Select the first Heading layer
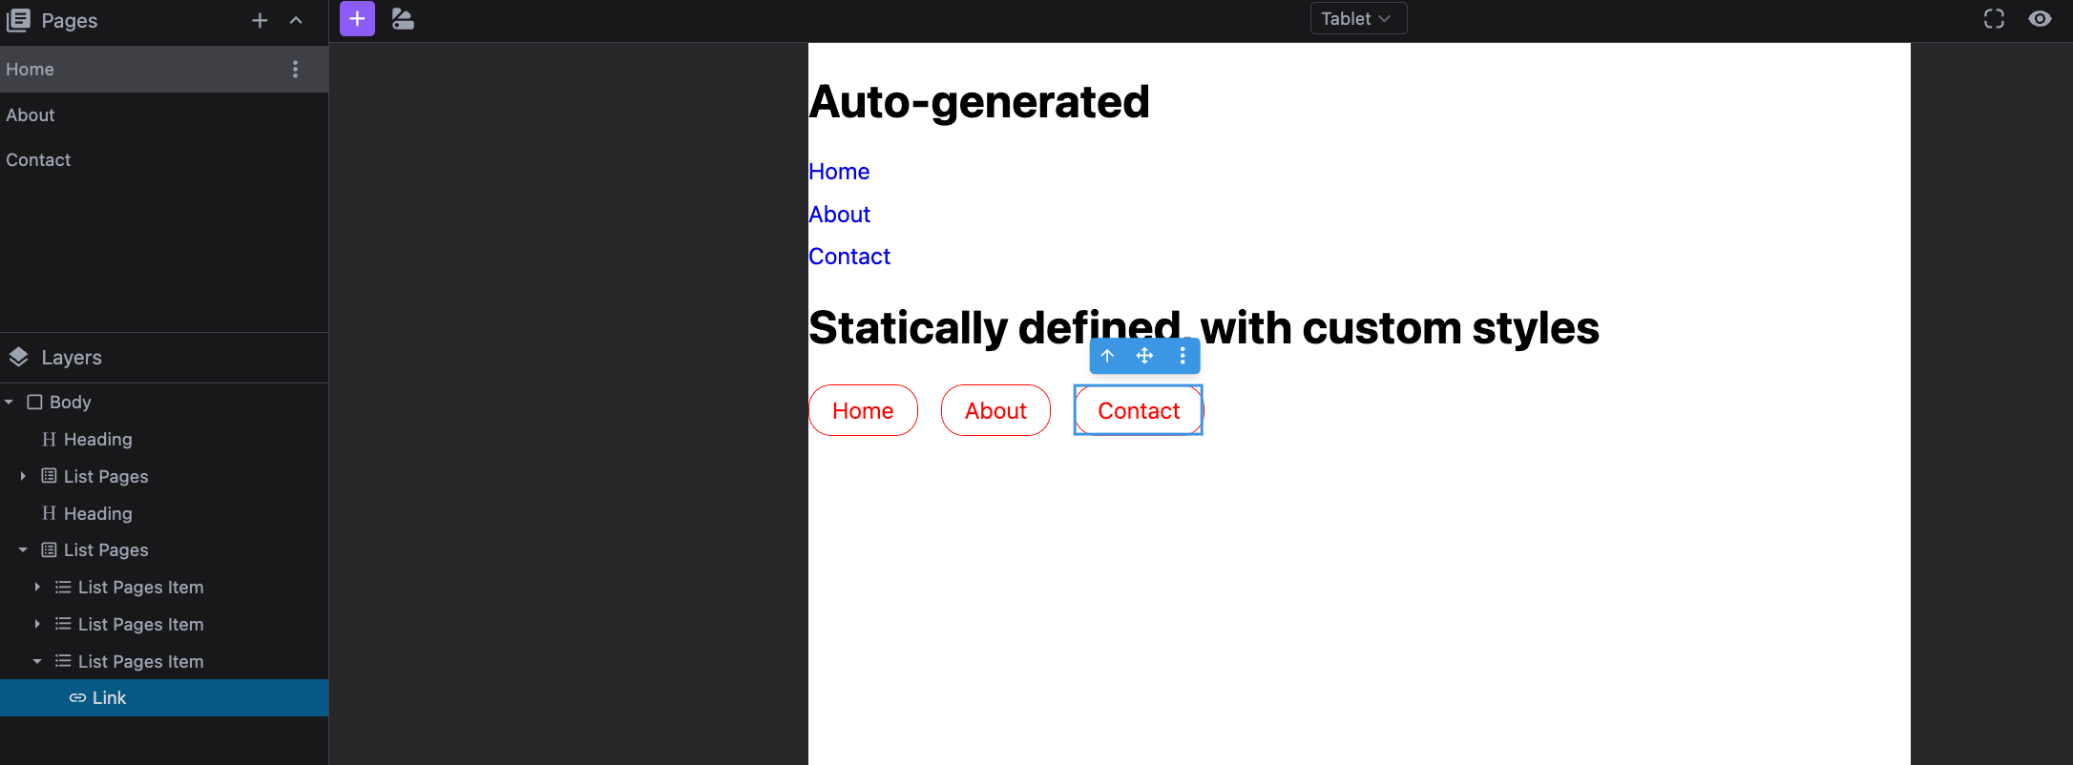The width and height of the screenshot is (2073, 765). point(164,439)
